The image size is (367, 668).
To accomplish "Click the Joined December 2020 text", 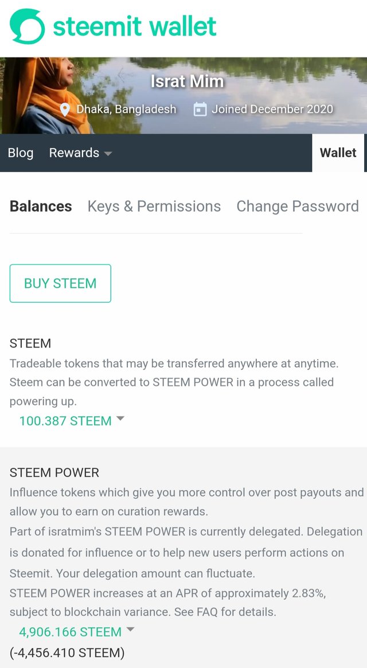I will pyautogui.click(x=272, y=109).
